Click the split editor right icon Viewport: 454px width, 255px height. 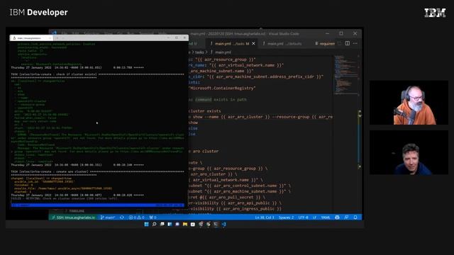347,44
